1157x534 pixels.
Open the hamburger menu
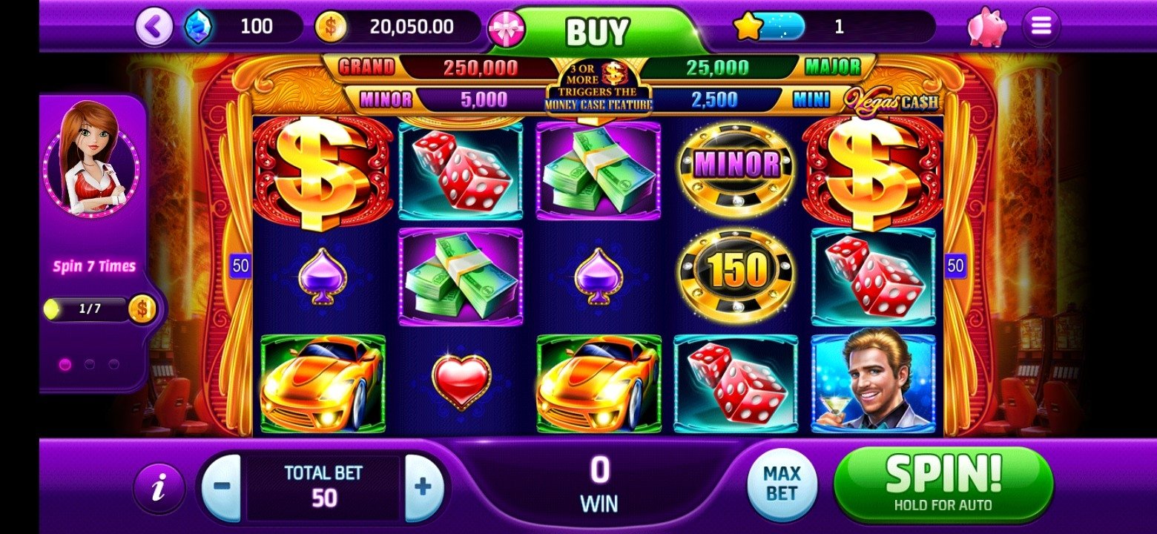tap(1041, 27)
